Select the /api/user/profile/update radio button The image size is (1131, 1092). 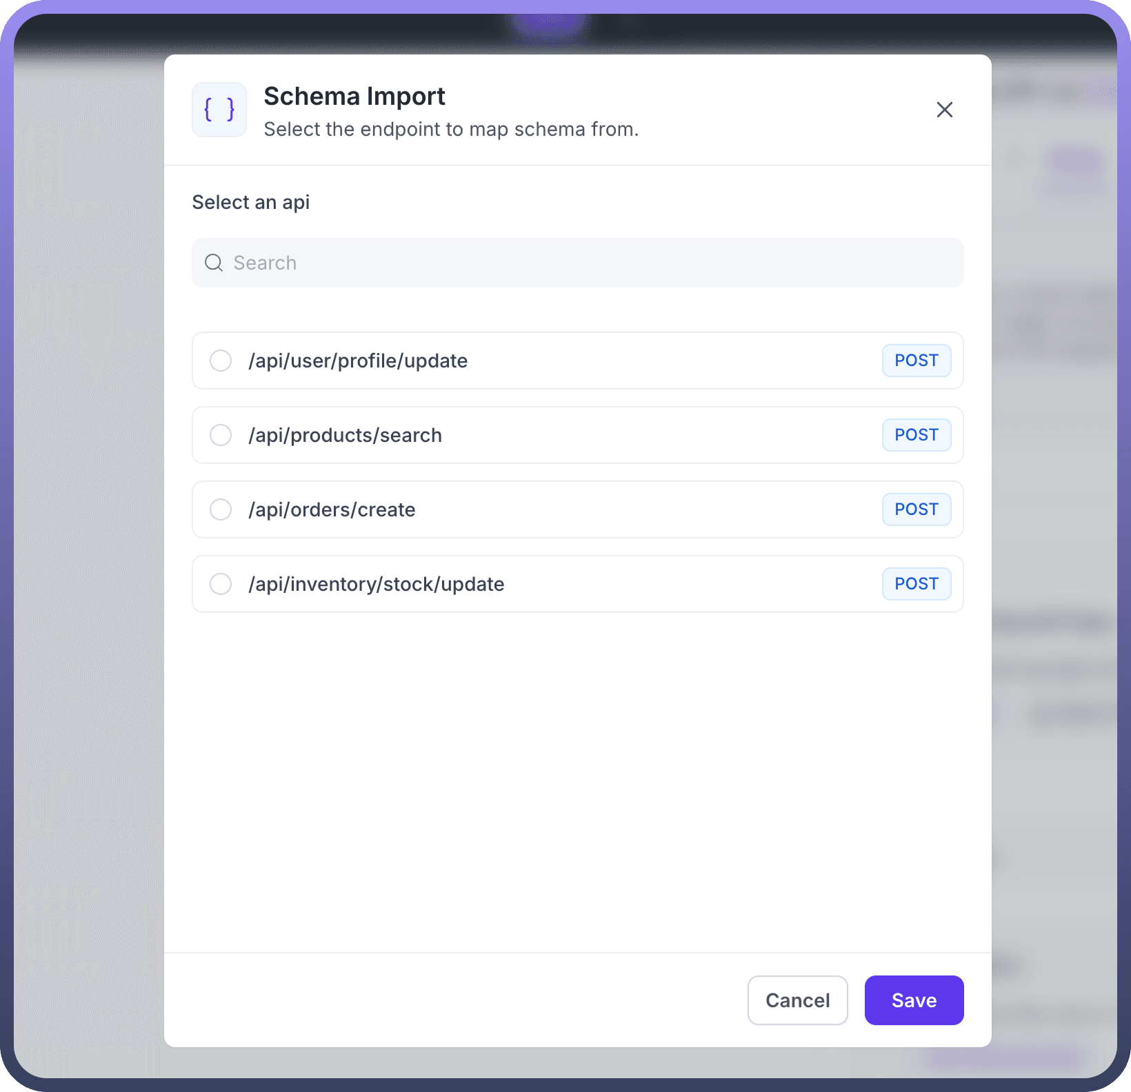pyautogui.click(x=221, y=361)
